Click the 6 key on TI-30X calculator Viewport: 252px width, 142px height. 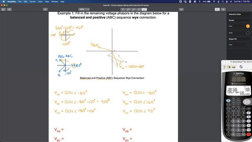[243, 125]
